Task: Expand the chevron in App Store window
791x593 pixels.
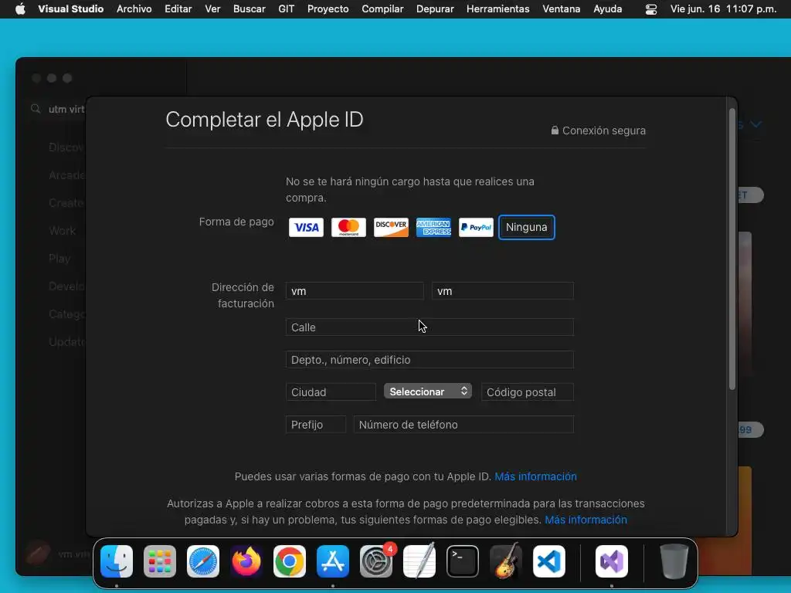Action: coord(755,124)
